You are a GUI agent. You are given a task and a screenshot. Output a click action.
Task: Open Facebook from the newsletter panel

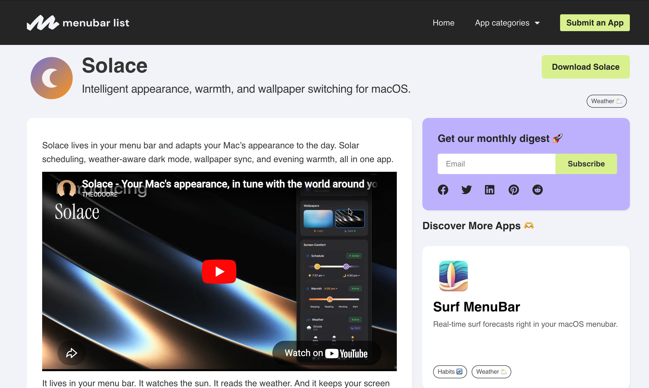[x=443, y=190]
